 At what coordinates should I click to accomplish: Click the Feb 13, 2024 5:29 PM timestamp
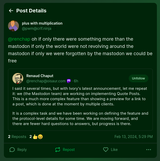133,137
